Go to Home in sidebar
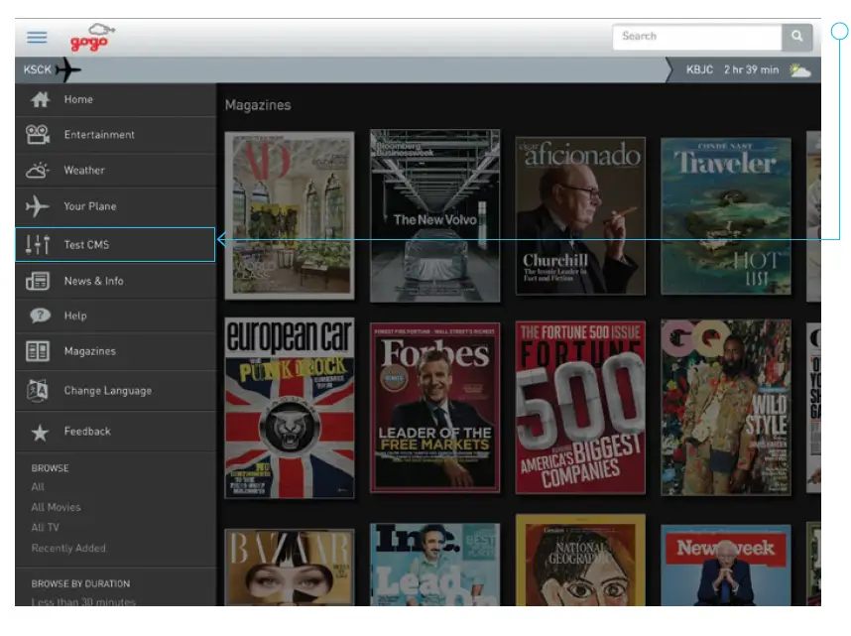 (x=78, y=99)
